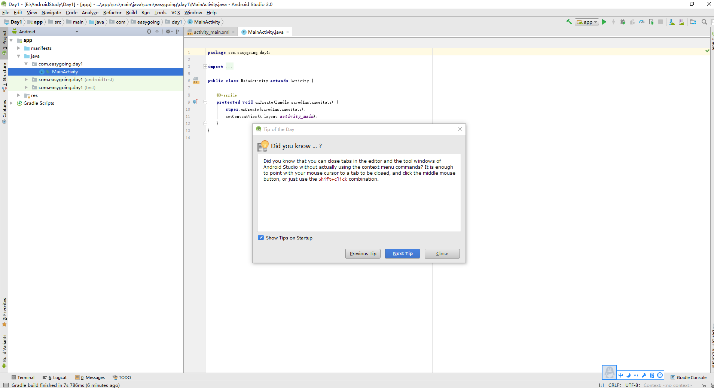The image size is (714, 388).
Task: Toggle the Build Variants tool window button
Action: tap(4, 351)
